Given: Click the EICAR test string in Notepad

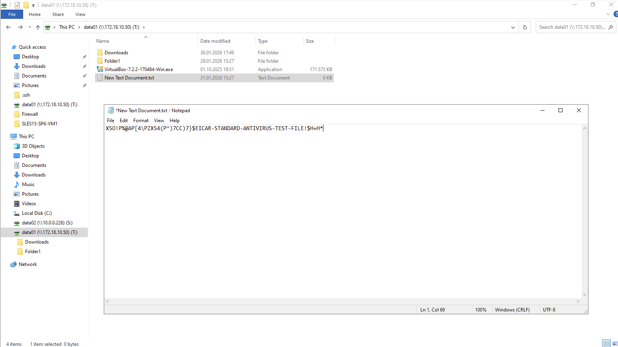Looking at the screenshot, I should coord(214,129).
